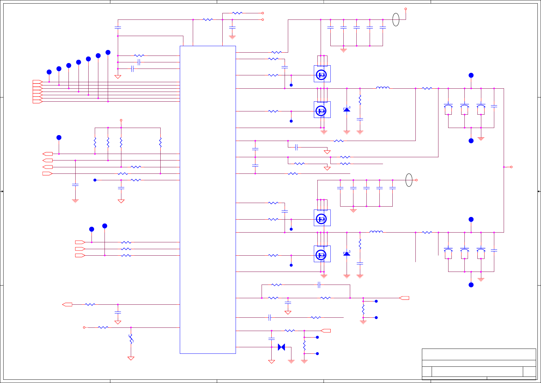Screen dimensions: 541x383
Task: Click the test point above the upper-phase output capacitors
Action: click(x=471, y=75)
